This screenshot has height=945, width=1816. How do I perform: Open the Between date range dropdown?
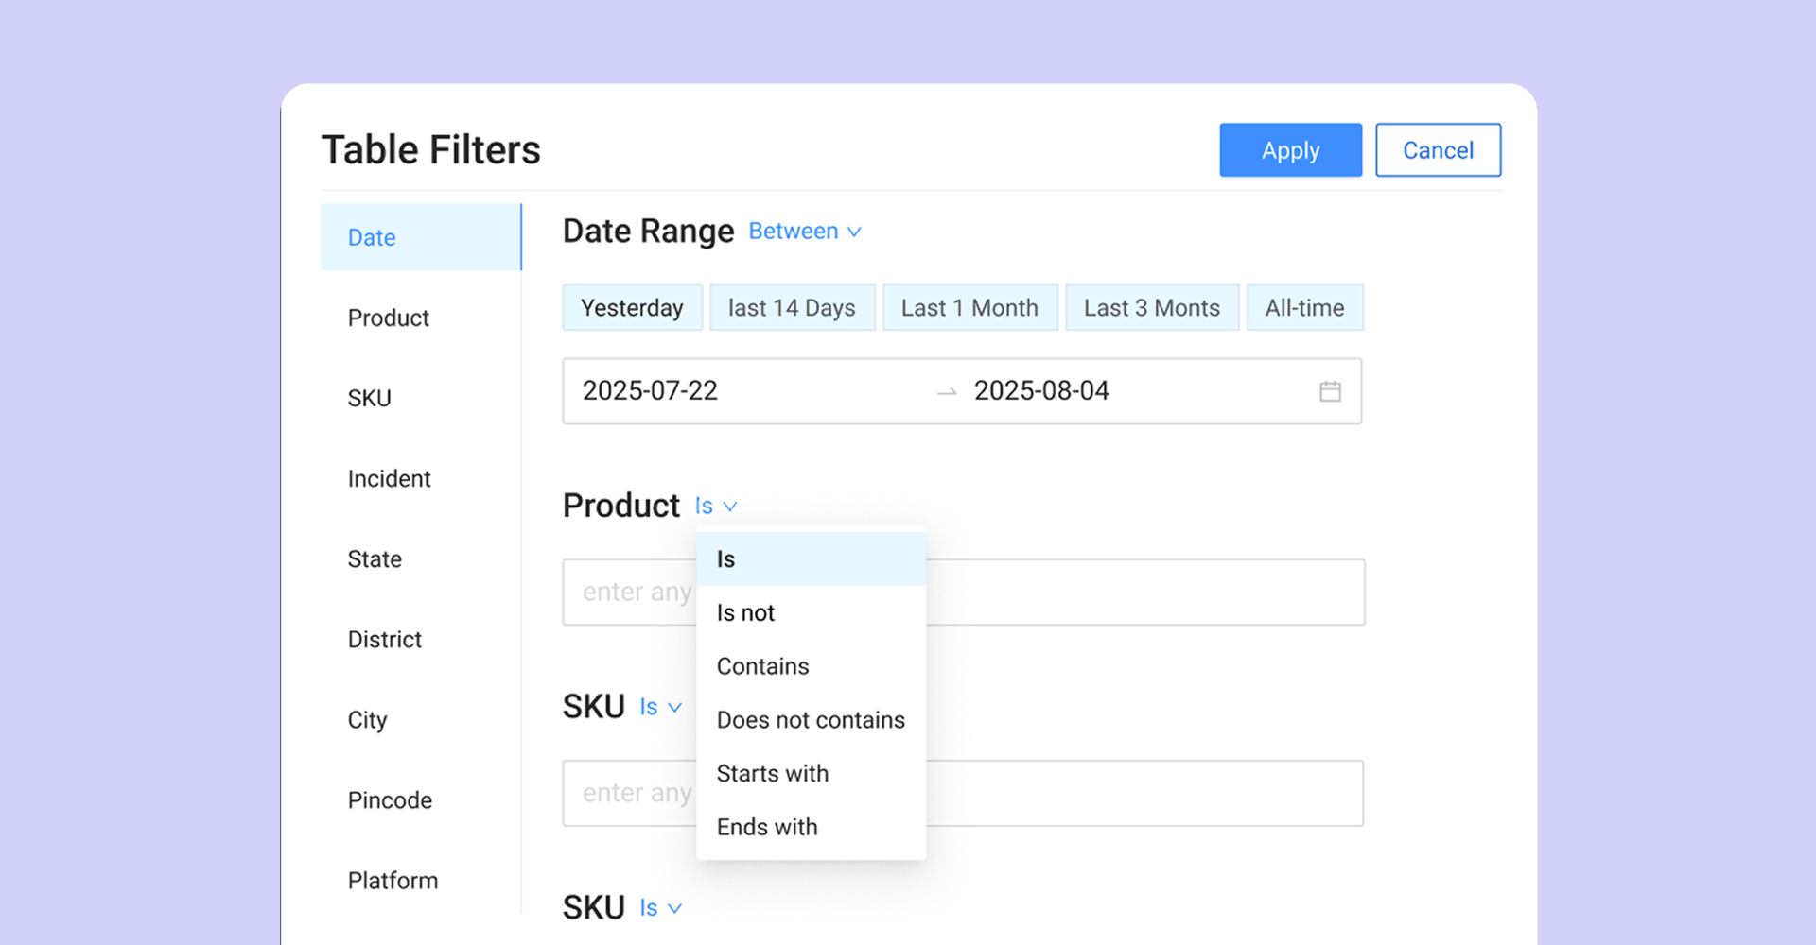pos(805,232)
